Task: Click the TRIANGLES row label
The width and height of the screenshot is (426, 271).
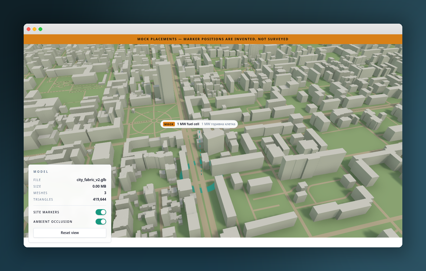Action: click(x=43, y=199)
